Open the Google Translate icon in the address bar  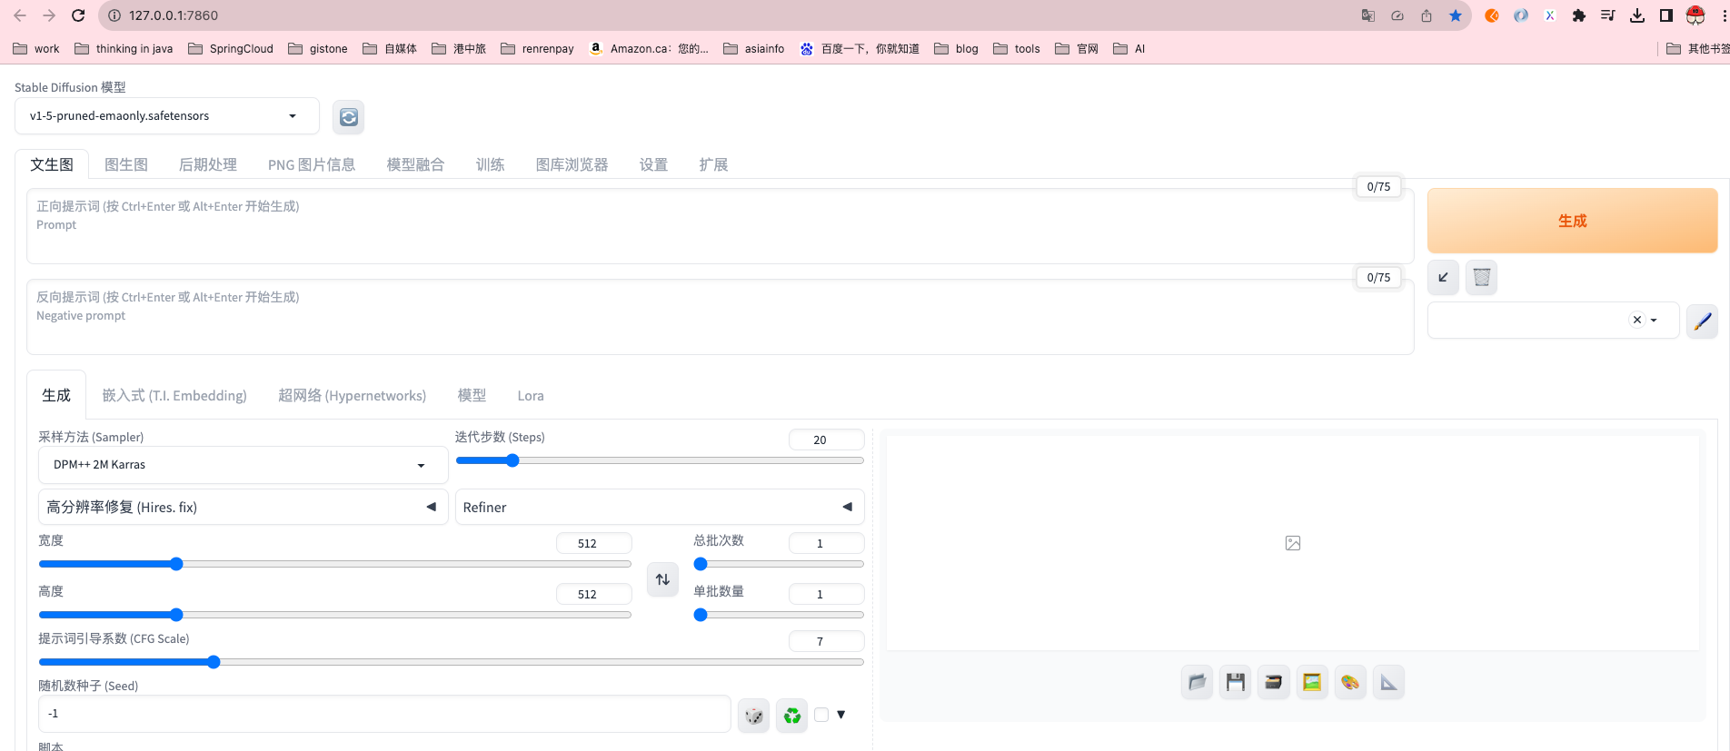tap(1368, 15)
